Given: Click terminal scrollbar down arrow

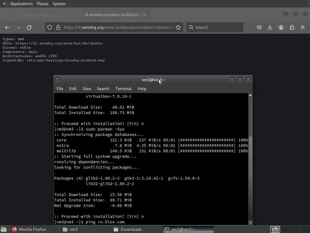Looking at the screenshot, I should [x=250, y=223].
